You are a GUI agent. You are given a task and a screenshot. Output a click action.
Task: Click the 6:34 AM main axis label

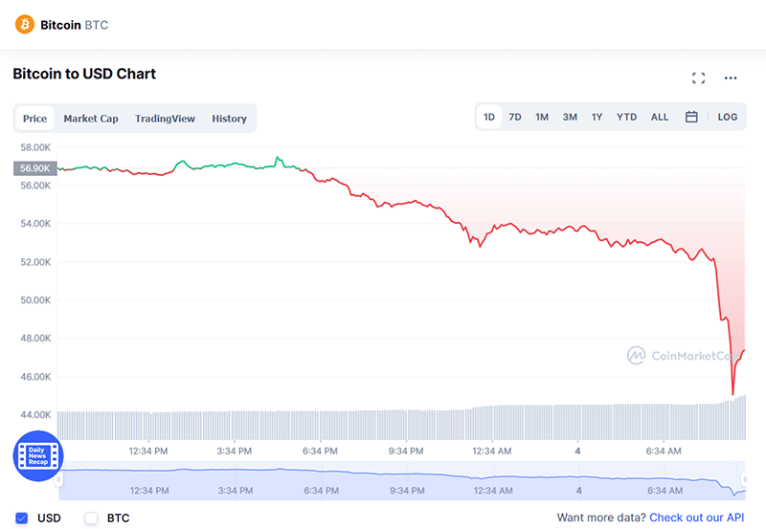(x=664, y=451)
